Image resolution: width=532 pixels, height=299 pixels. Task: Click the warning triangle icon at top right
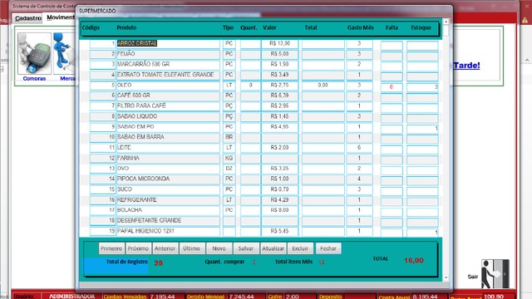(x=525, y=20)
